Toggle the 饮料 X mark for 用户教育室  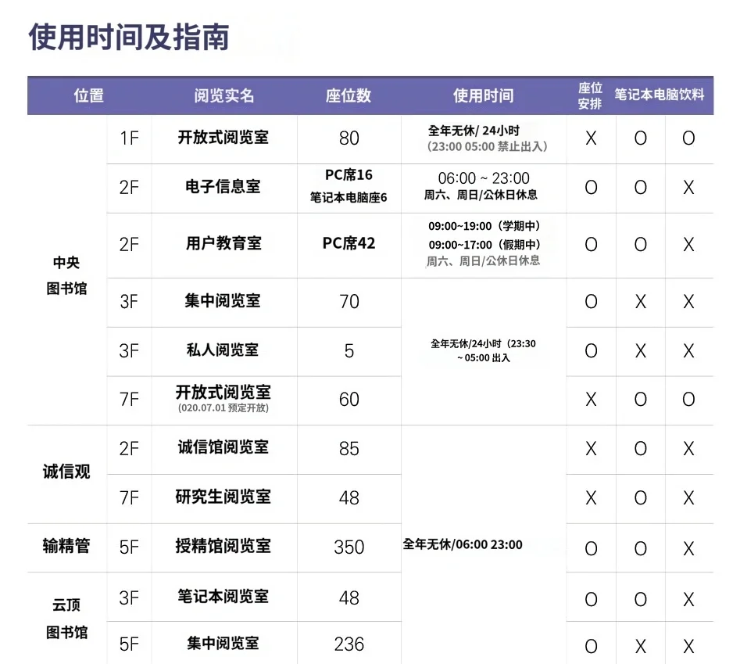[688, 245]
